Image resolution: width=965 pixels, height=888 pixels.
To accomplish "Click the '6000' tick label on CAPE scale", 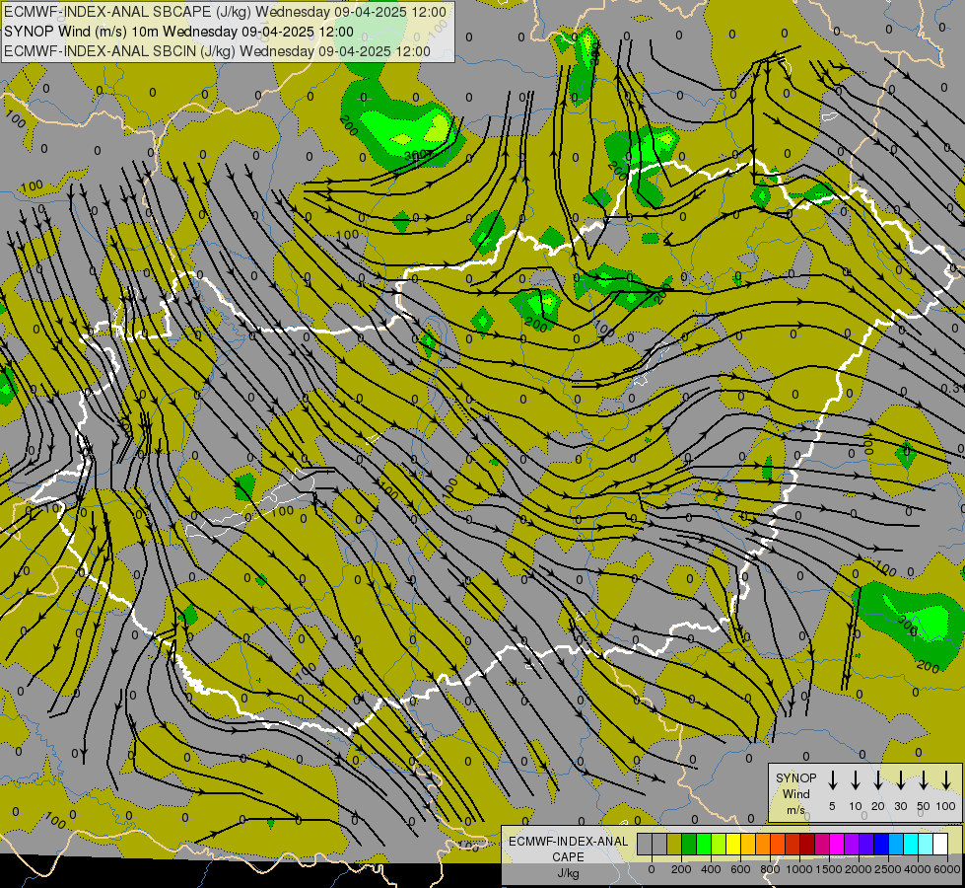I will point(947,869).
